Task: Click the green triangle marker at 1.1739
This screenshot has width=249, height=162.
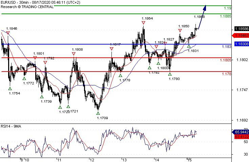Action: (42, 97)
